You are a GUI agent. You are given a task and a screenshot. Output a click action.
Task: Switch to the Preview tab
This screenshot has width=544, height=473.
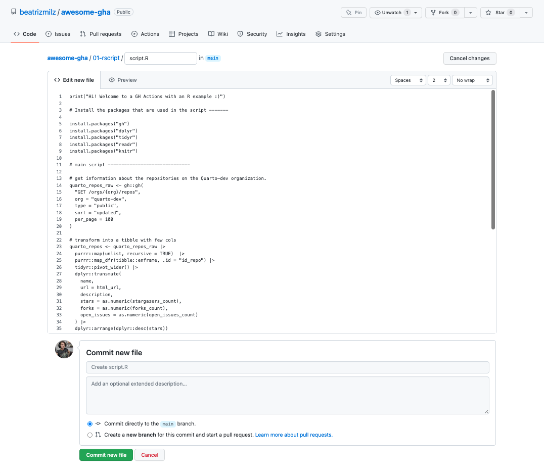point(123,80)
